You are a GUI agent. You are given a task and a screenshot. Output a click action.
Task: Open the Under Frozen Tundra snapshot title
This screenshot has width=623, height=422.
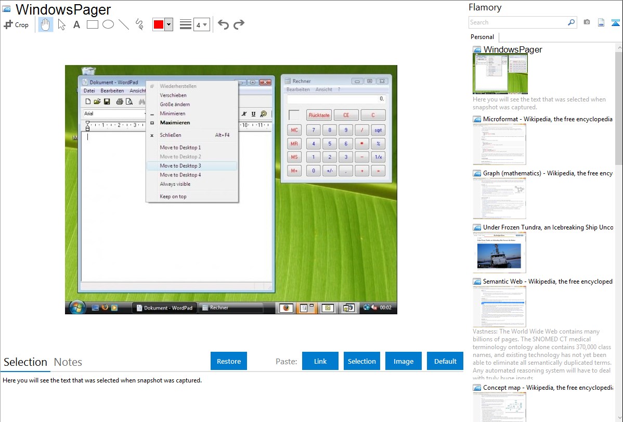[548, 227]
